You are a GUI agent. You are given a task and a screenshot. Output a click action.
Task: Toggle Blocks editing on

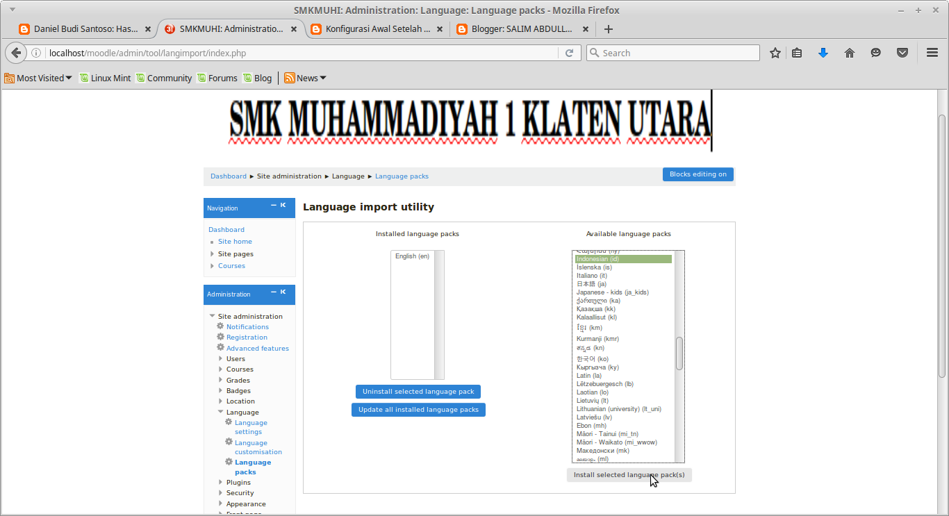(698, 174)
